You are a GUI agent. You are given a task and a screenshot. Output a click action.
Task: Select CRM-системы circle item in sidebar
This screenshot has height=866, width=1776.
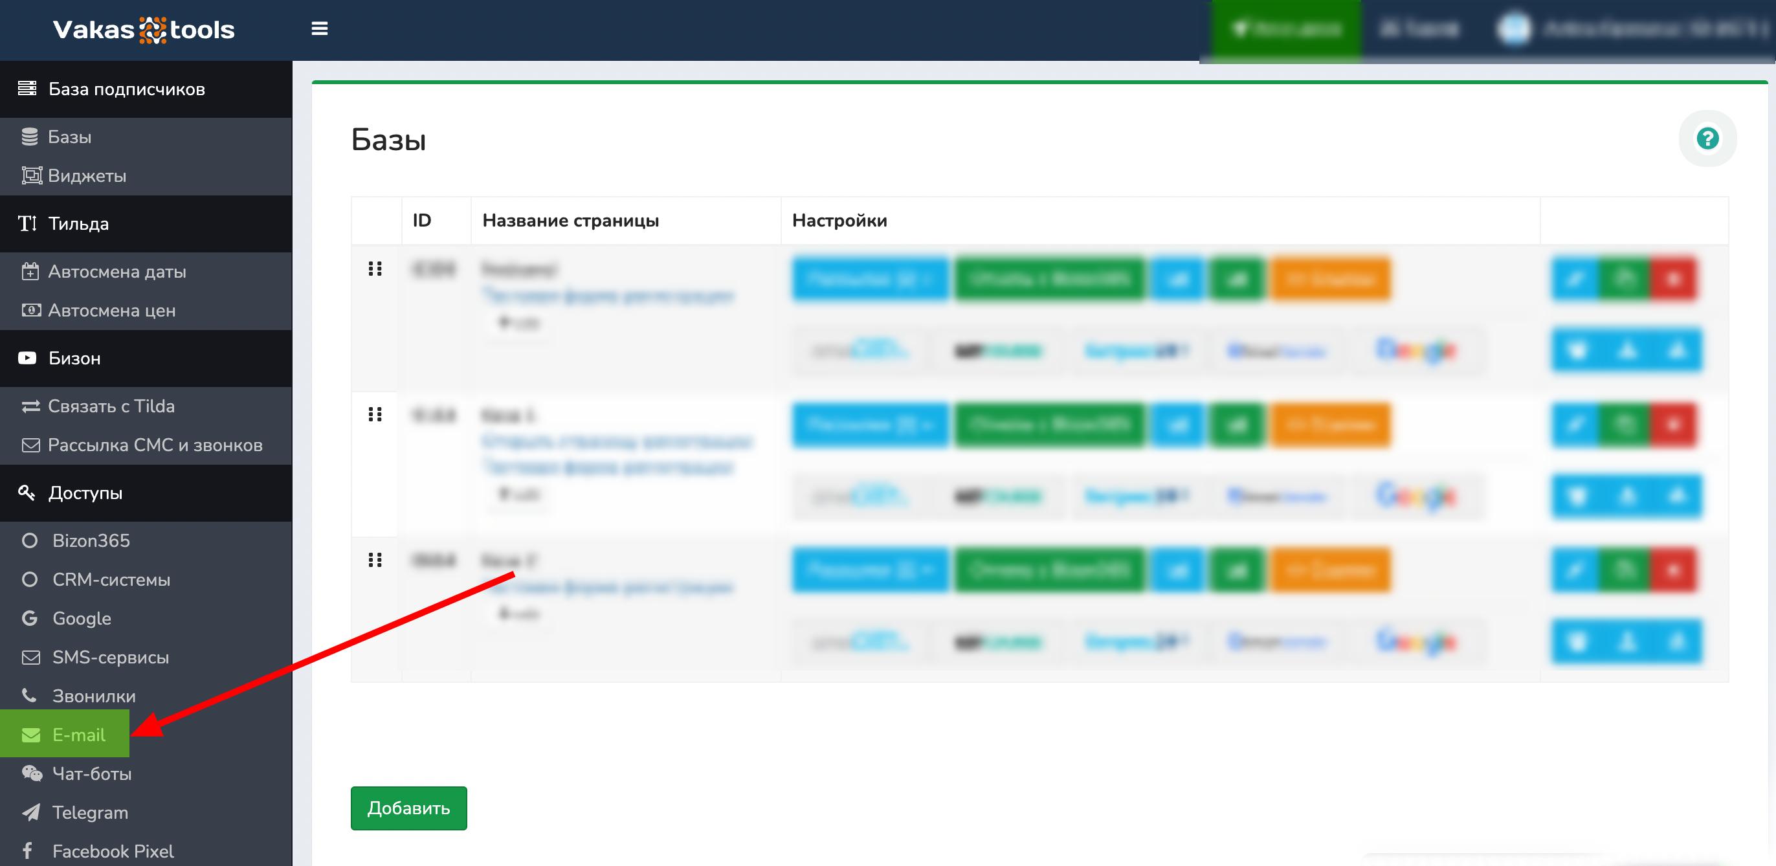tap(110, 579)
